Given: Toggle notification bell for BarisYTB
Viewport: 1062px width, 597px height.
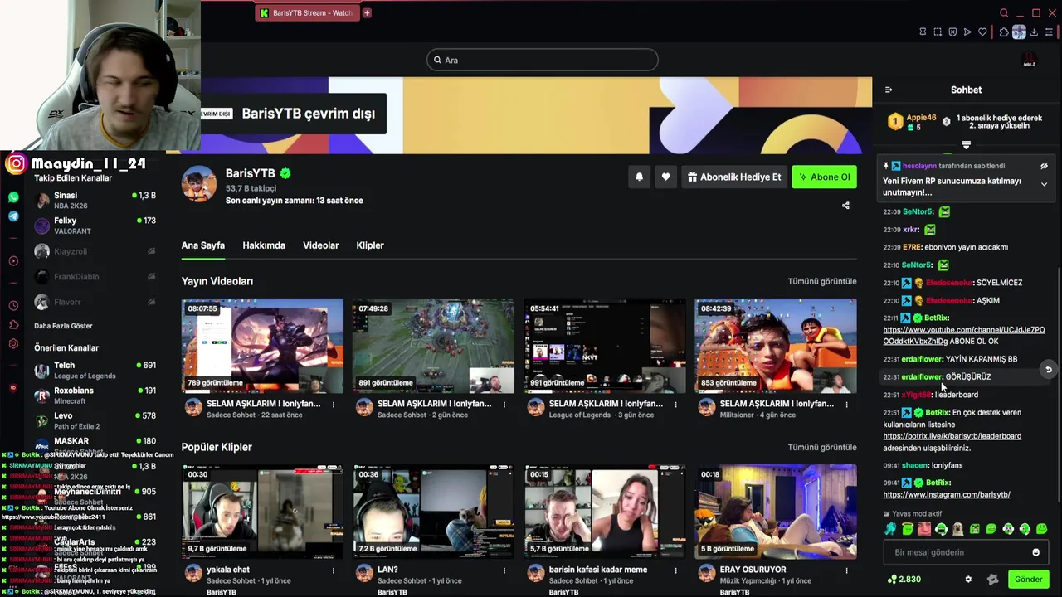Looking at the screenshot, I should pyautogui.click(x=639, y=177).
